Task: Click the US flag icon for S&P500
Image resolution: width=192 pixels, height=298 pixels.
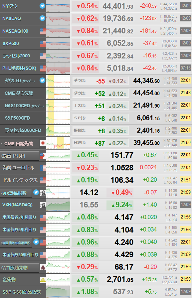Action: click(x=43, y=43)
